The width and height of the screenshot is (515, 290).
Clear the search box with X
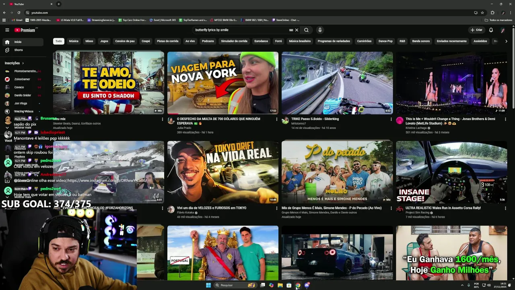[297, 30]
